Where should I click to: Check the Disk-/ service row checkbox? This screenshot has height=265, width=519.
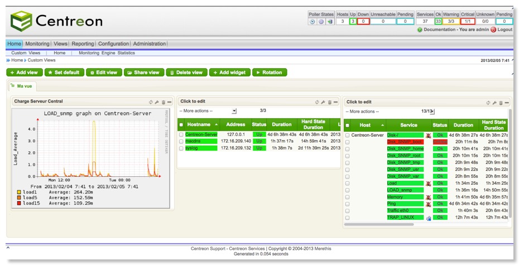(x=347, y=136)
